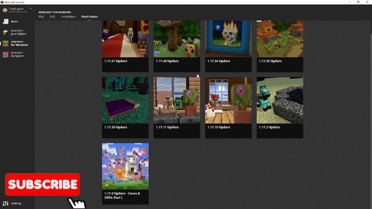Image resolution: width=372 pixels, height=209 pixels.
Task: Open the 1.17.30 Update bed thumbnail
Action: point(126,100)
